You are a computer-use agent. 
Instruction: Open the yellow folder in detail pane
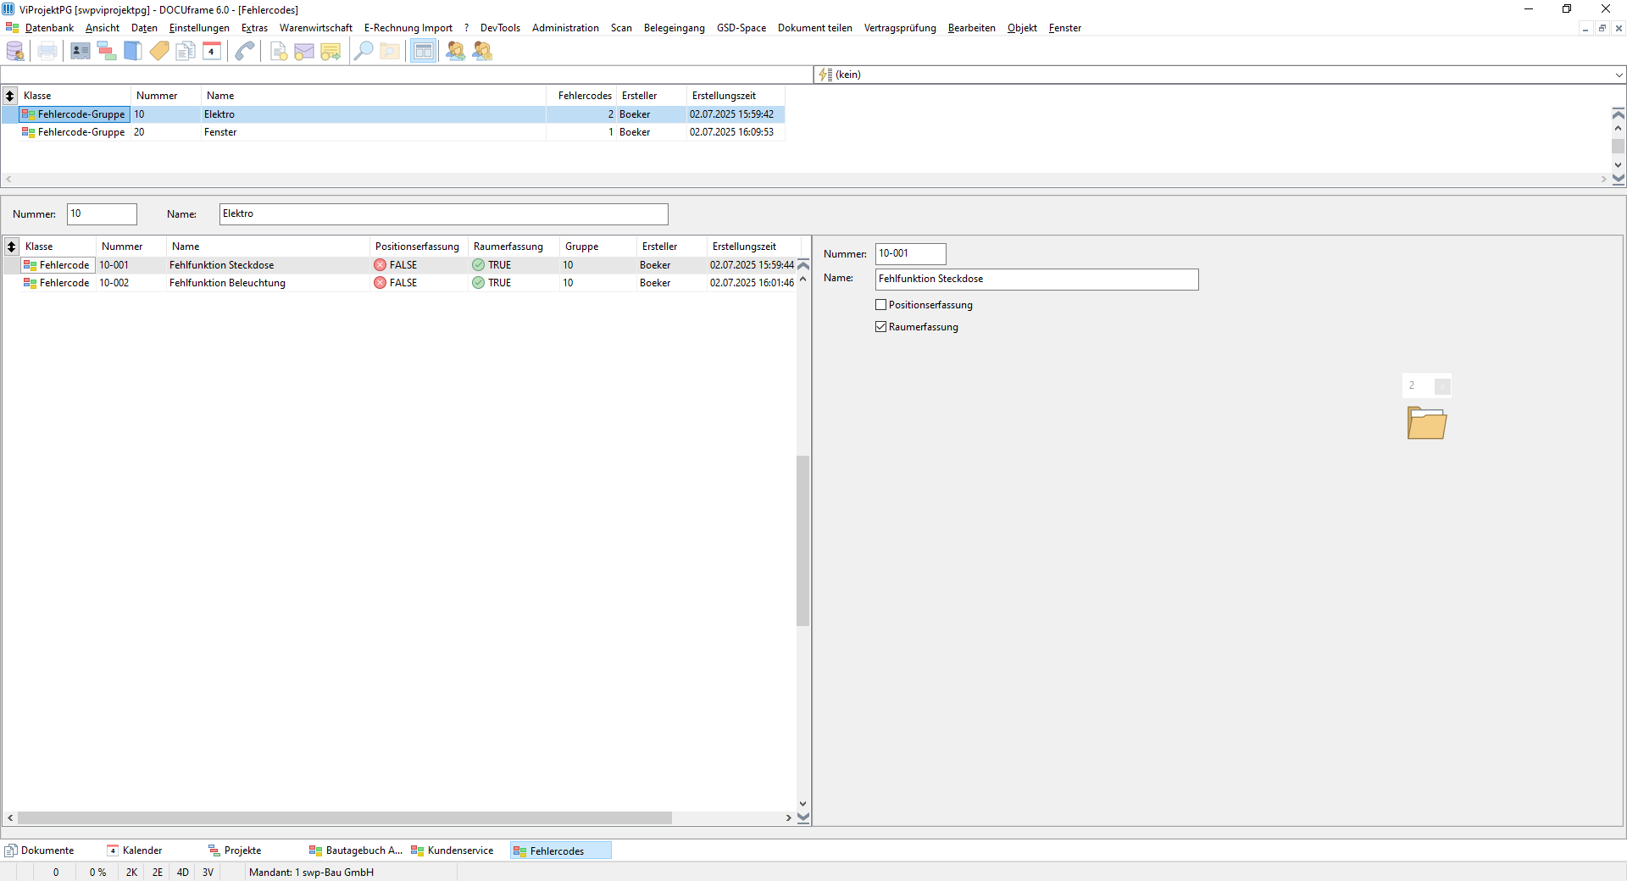pos(1427,422)
